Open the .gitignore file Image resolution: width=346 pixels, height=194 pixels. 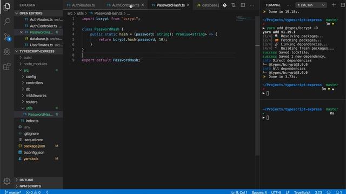pos(31,134)
